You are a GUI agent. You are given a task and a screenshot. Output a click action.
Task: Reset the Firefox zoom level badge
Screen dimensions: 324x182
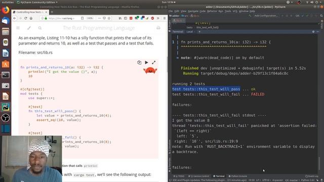pyautogui.click(x=90, y=18)
